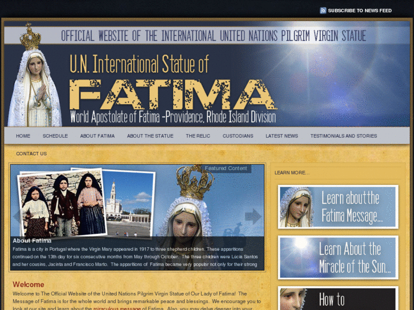
Task: Open About the Statue menu item
Action: pyautogui.click(x=150, y=136)
